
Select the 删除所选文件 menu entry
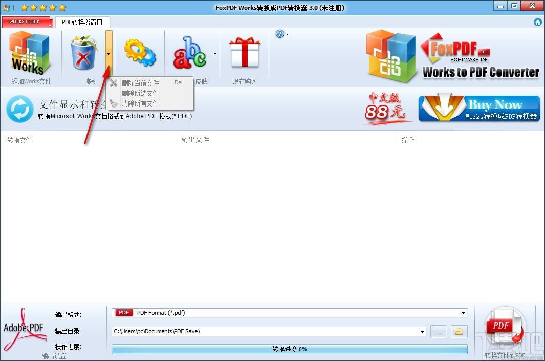pyautogui.click(x=150, y=93)
